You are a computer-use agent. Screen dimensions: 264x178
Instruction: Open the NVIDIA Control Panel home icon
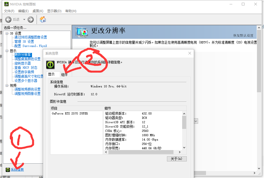(x=43, y=19)
